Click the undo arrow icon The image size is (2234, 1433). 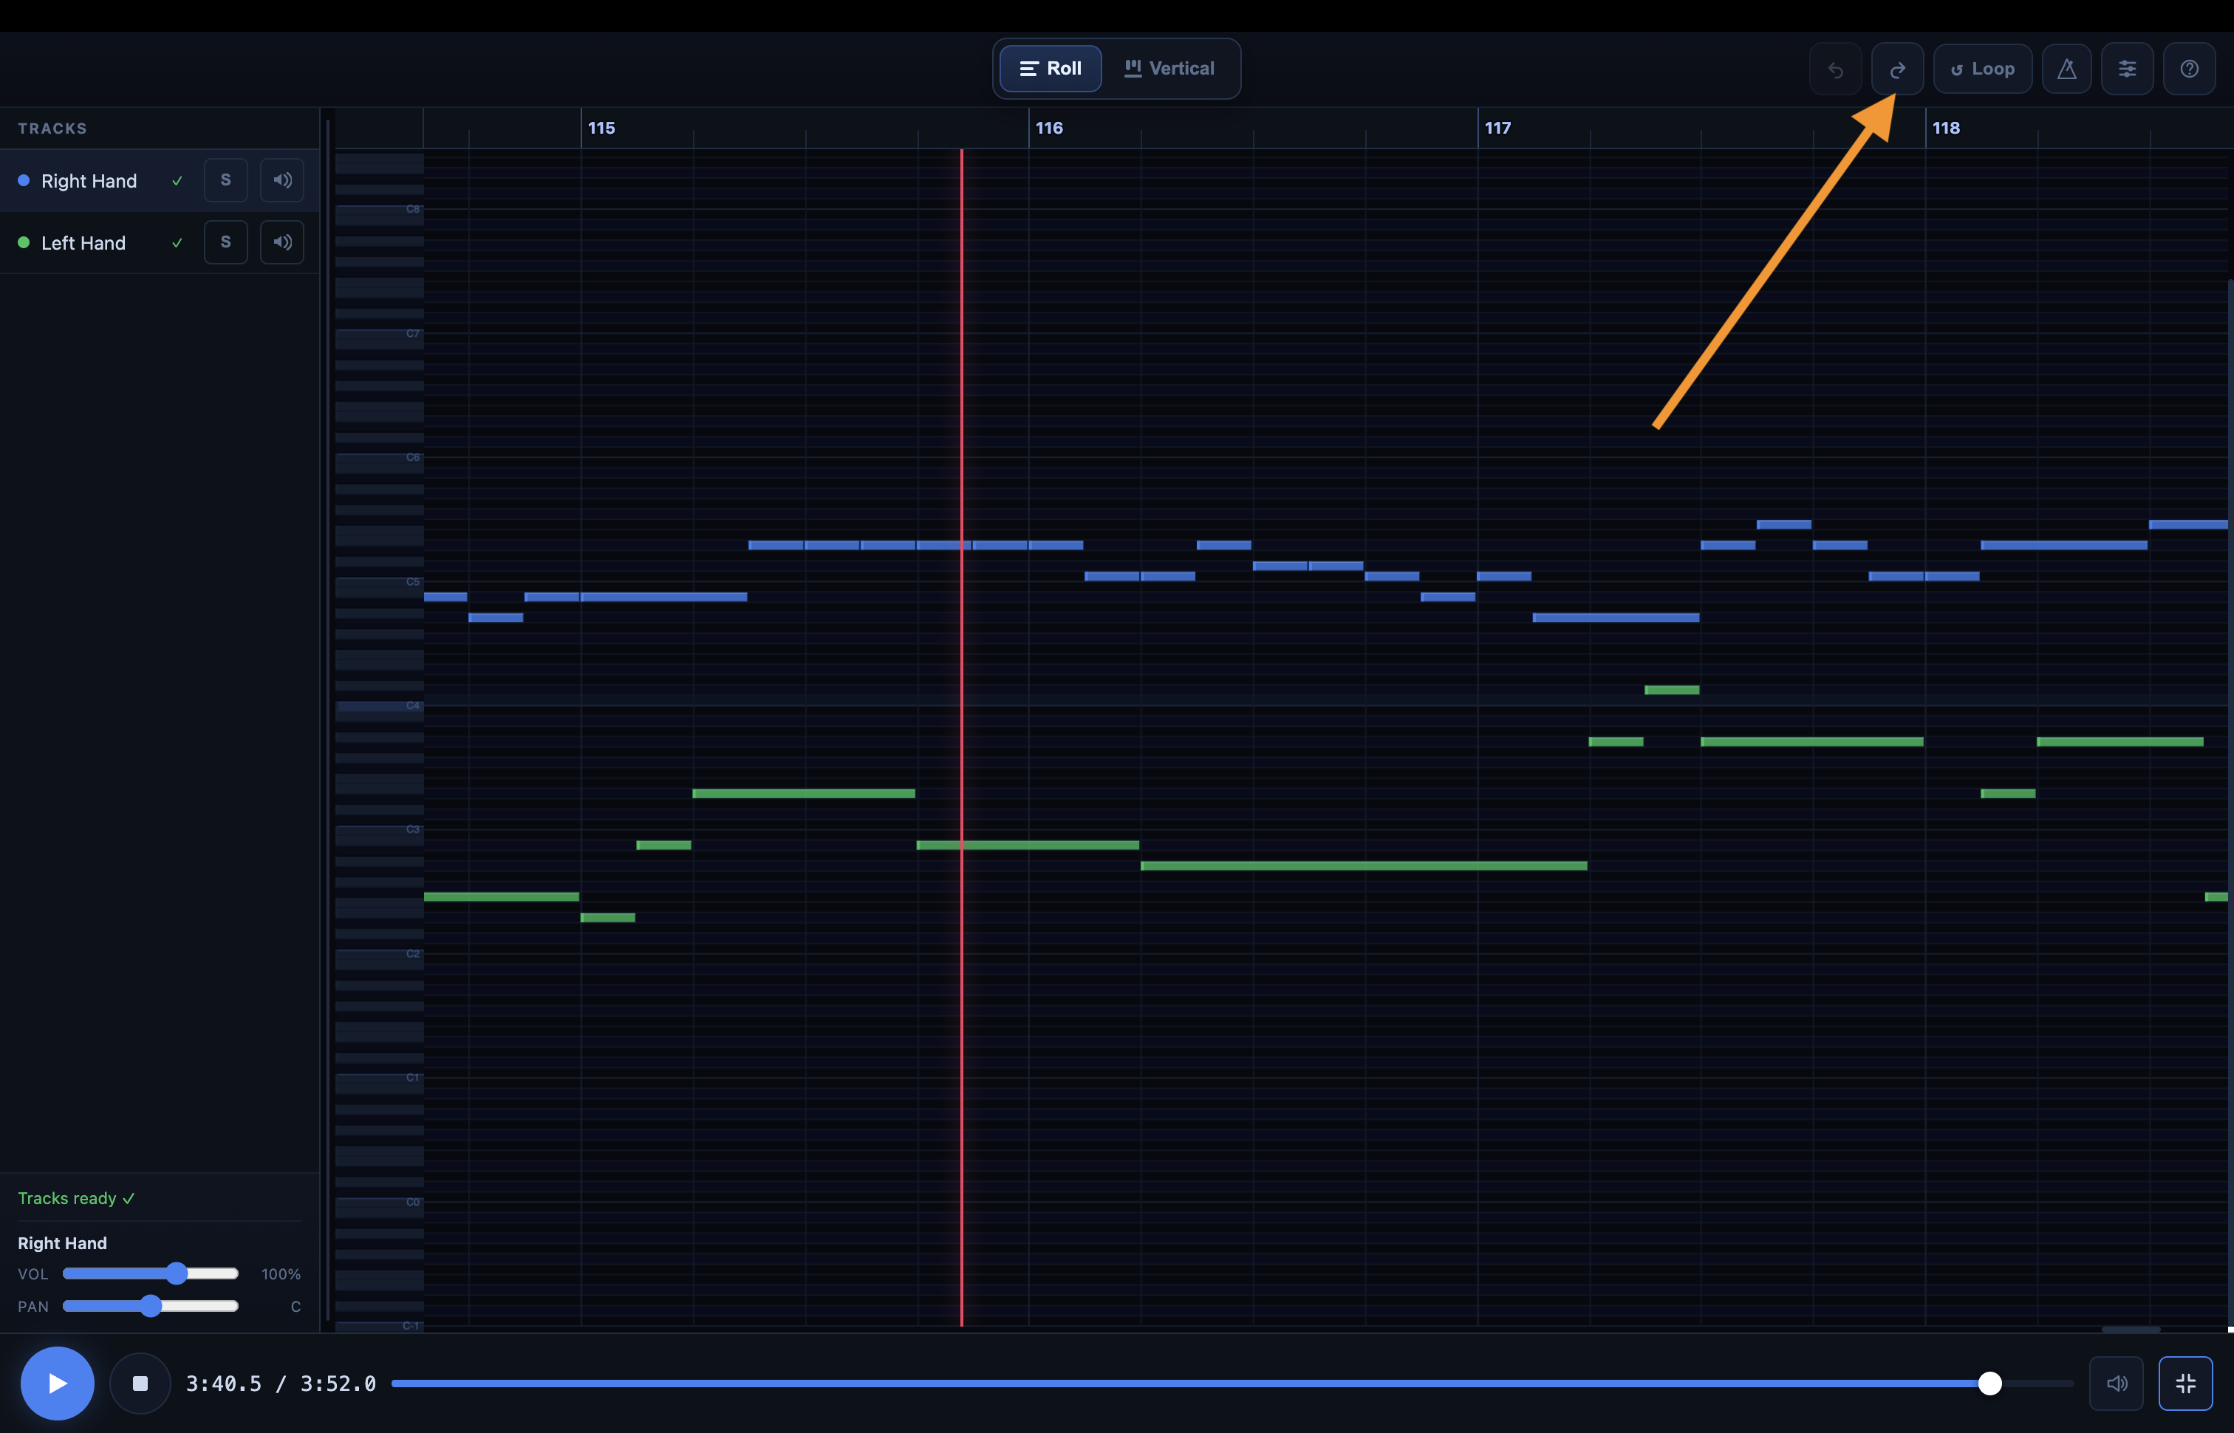coord(1835,69)
